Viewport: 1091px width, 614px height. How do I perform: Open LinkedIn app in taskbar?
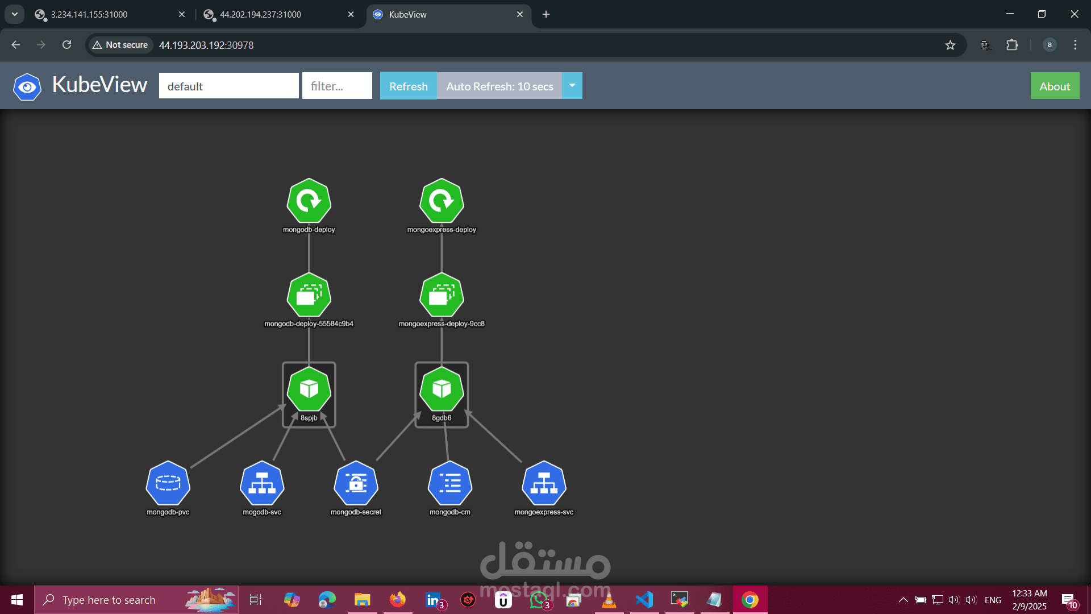pyautogui.click(x=434, y=600)
